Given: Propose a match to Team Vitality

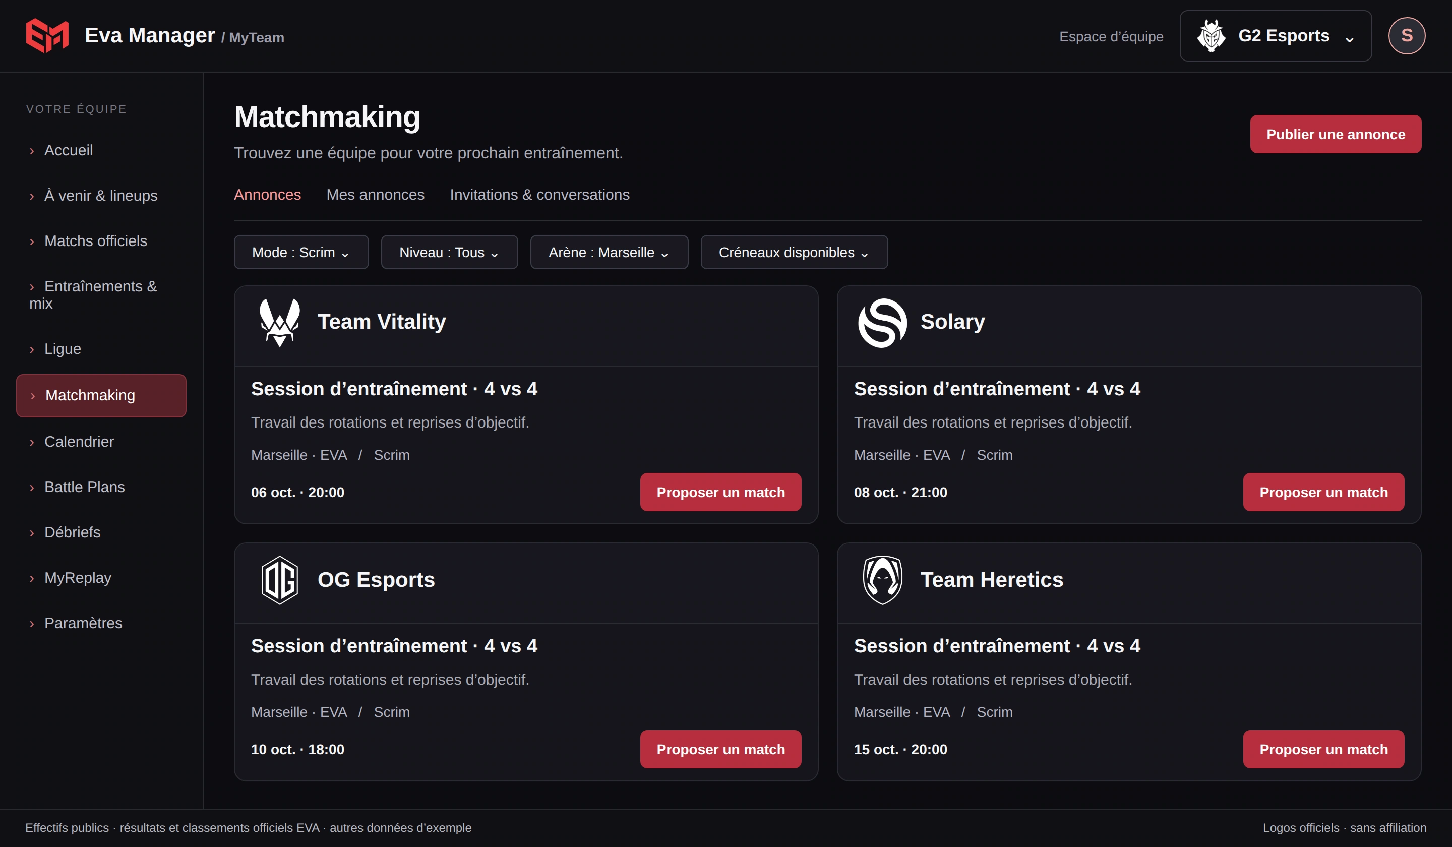Looking at the screenshot, I should [720, 492].
